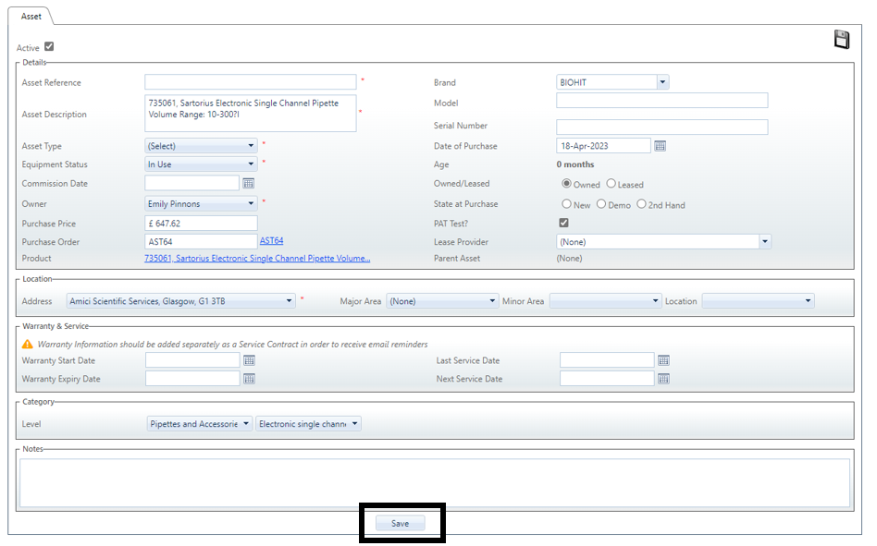Viewport: 877px width, 546px height.
Task: Click the floppy disk save icon
Action: [841, 40]
